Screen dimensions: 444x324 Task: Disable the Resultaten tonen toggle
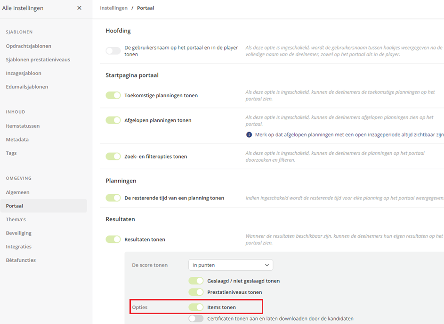tap(113, 239)
